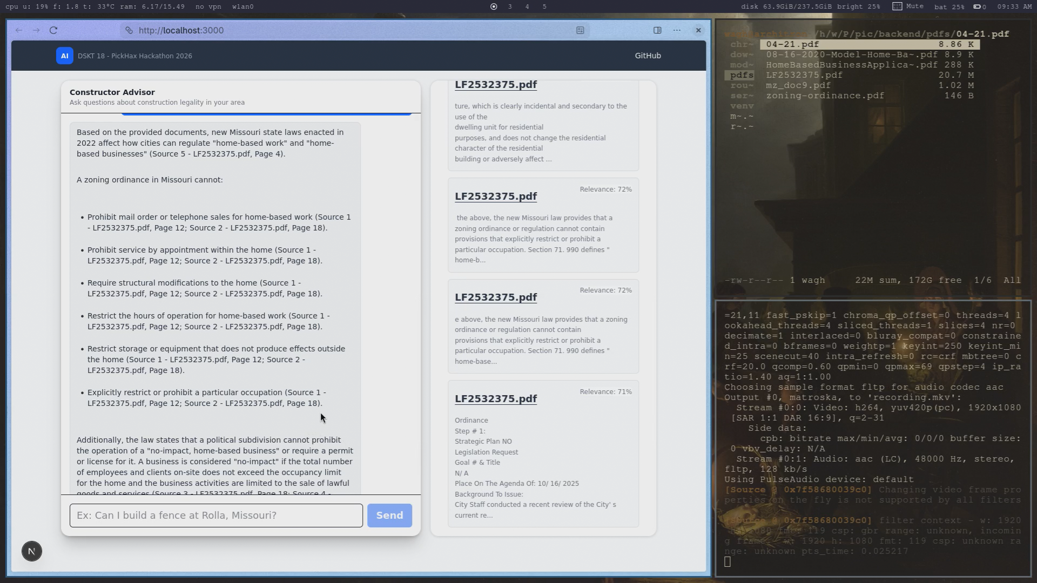Open the GitHub link

click(x=648, y=56)
